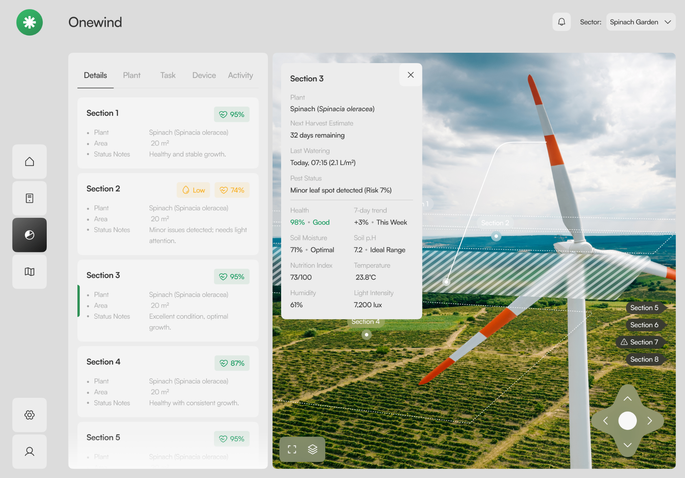Switch to the Details tab
This screenshot has height=478, width=685.
pos(95,76)
